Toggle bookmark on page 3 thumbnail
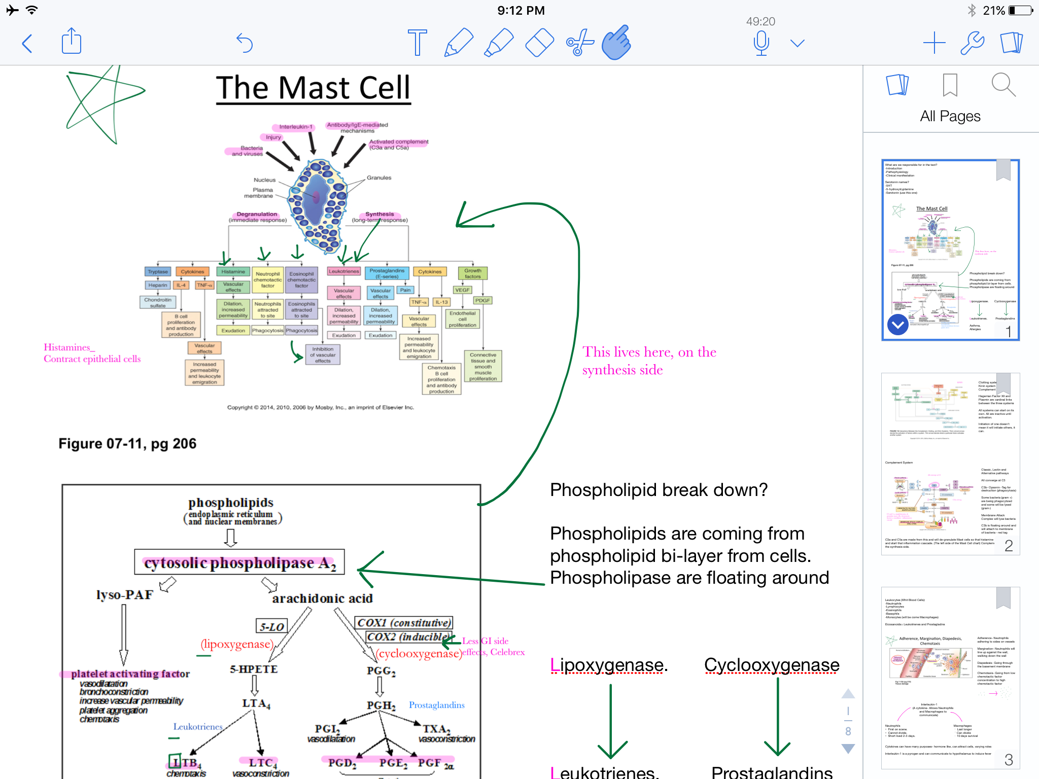The height and width of the screenshot is (779, 1039). 1003,597
